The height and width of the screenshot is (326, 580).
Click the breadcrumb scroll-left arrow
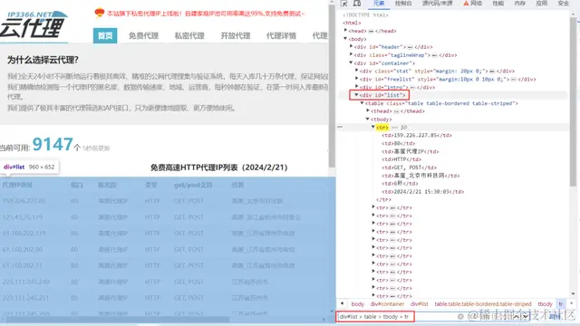point(343,304)
